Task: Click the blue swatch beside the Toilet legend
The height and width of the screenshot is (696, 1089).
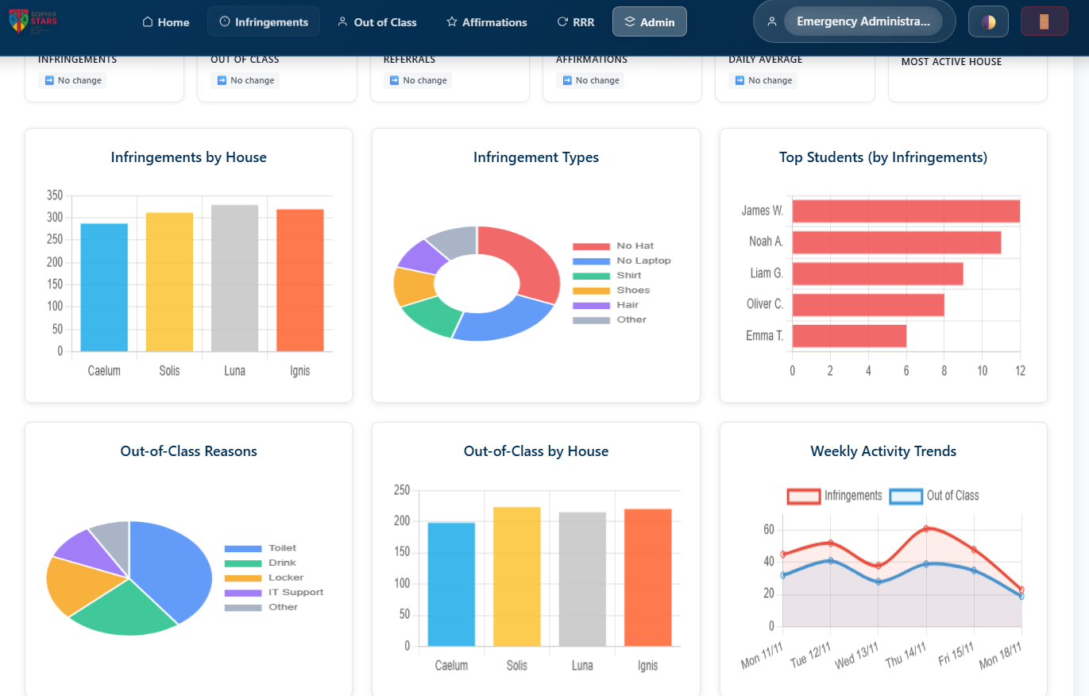Action: [x=245, y=547]
